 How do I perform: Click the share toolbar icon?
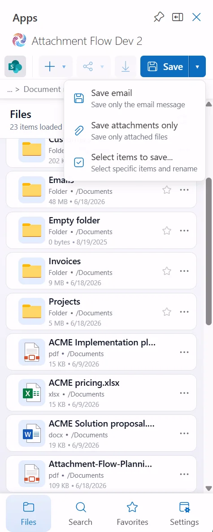coord(88,66)
